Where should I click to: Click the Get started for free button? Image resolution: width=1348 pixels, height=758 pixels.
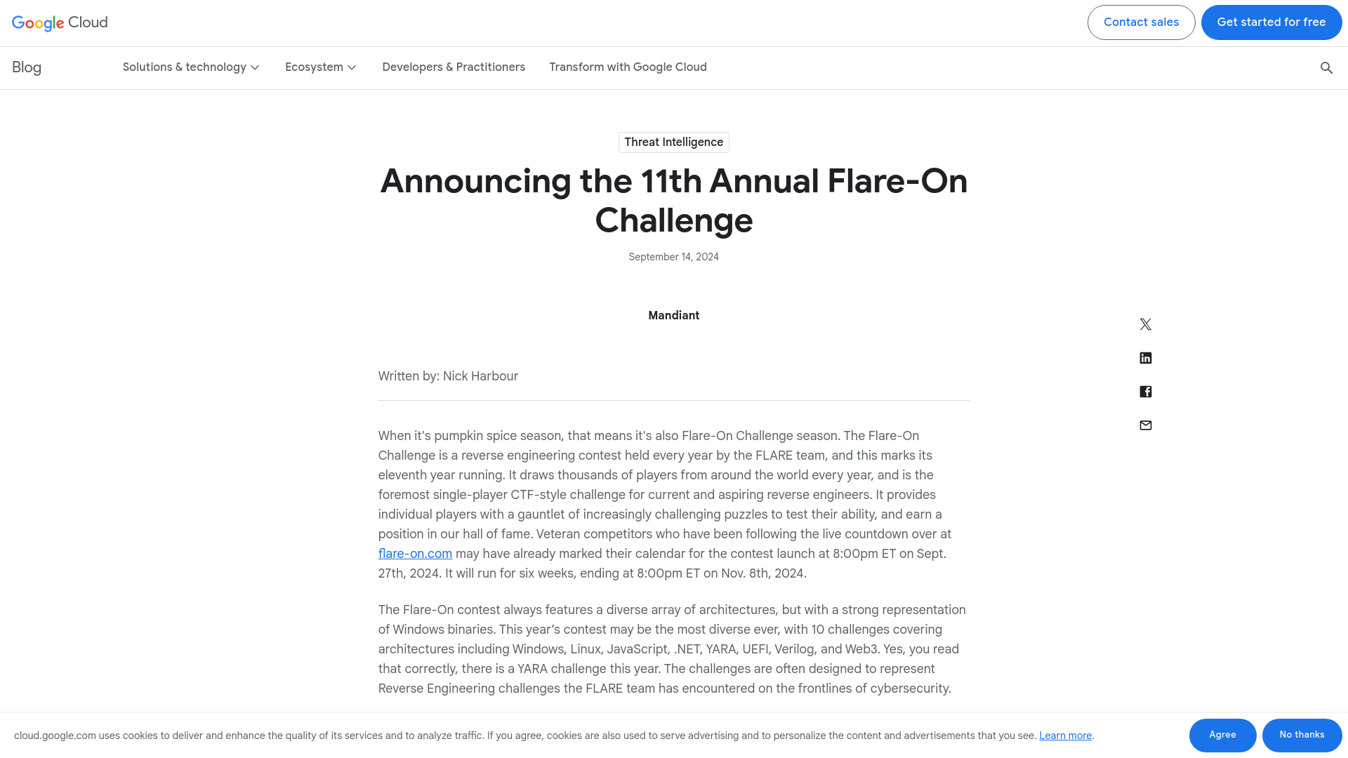point(1271,22)
